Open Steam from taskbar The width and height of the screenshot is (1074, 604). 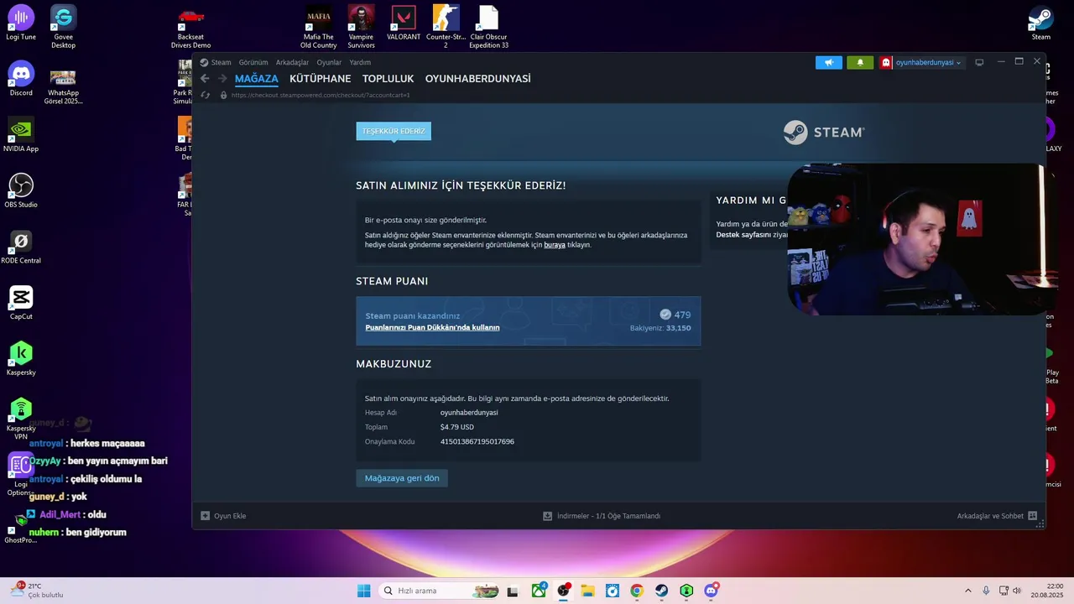[x=662, y=591]
